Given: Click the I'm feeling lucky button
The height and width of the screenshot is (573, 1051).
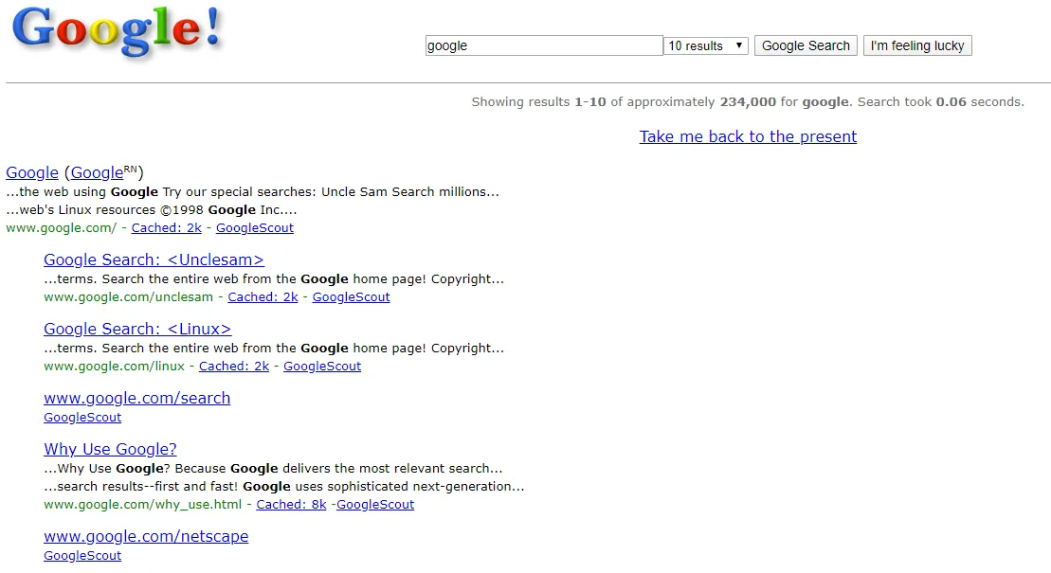Looking at the screenshot, I should coord(917,45).
